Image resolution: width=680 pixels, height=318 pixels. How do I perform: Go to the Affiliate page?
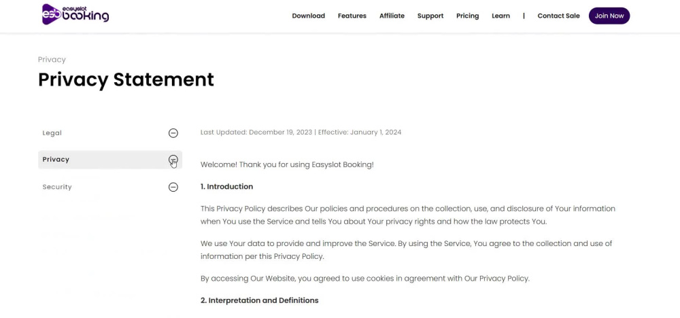(x=392, y=16)
